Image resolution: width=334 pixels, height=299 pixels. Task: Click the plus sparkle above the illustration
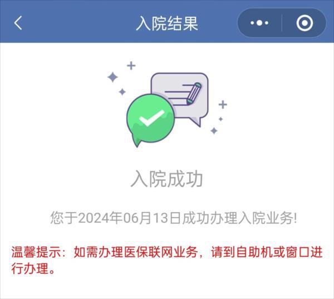pos(131,65)
